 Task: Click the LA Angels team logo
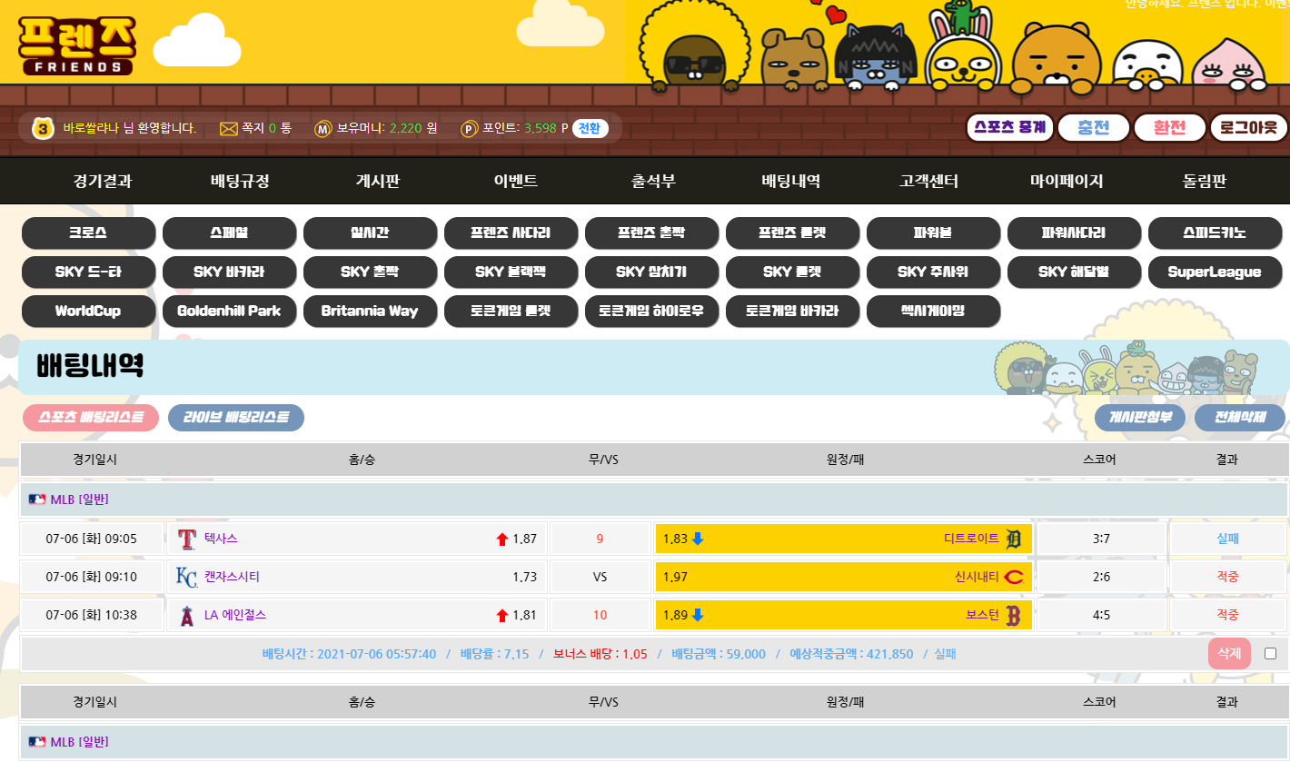click(187, 616)
